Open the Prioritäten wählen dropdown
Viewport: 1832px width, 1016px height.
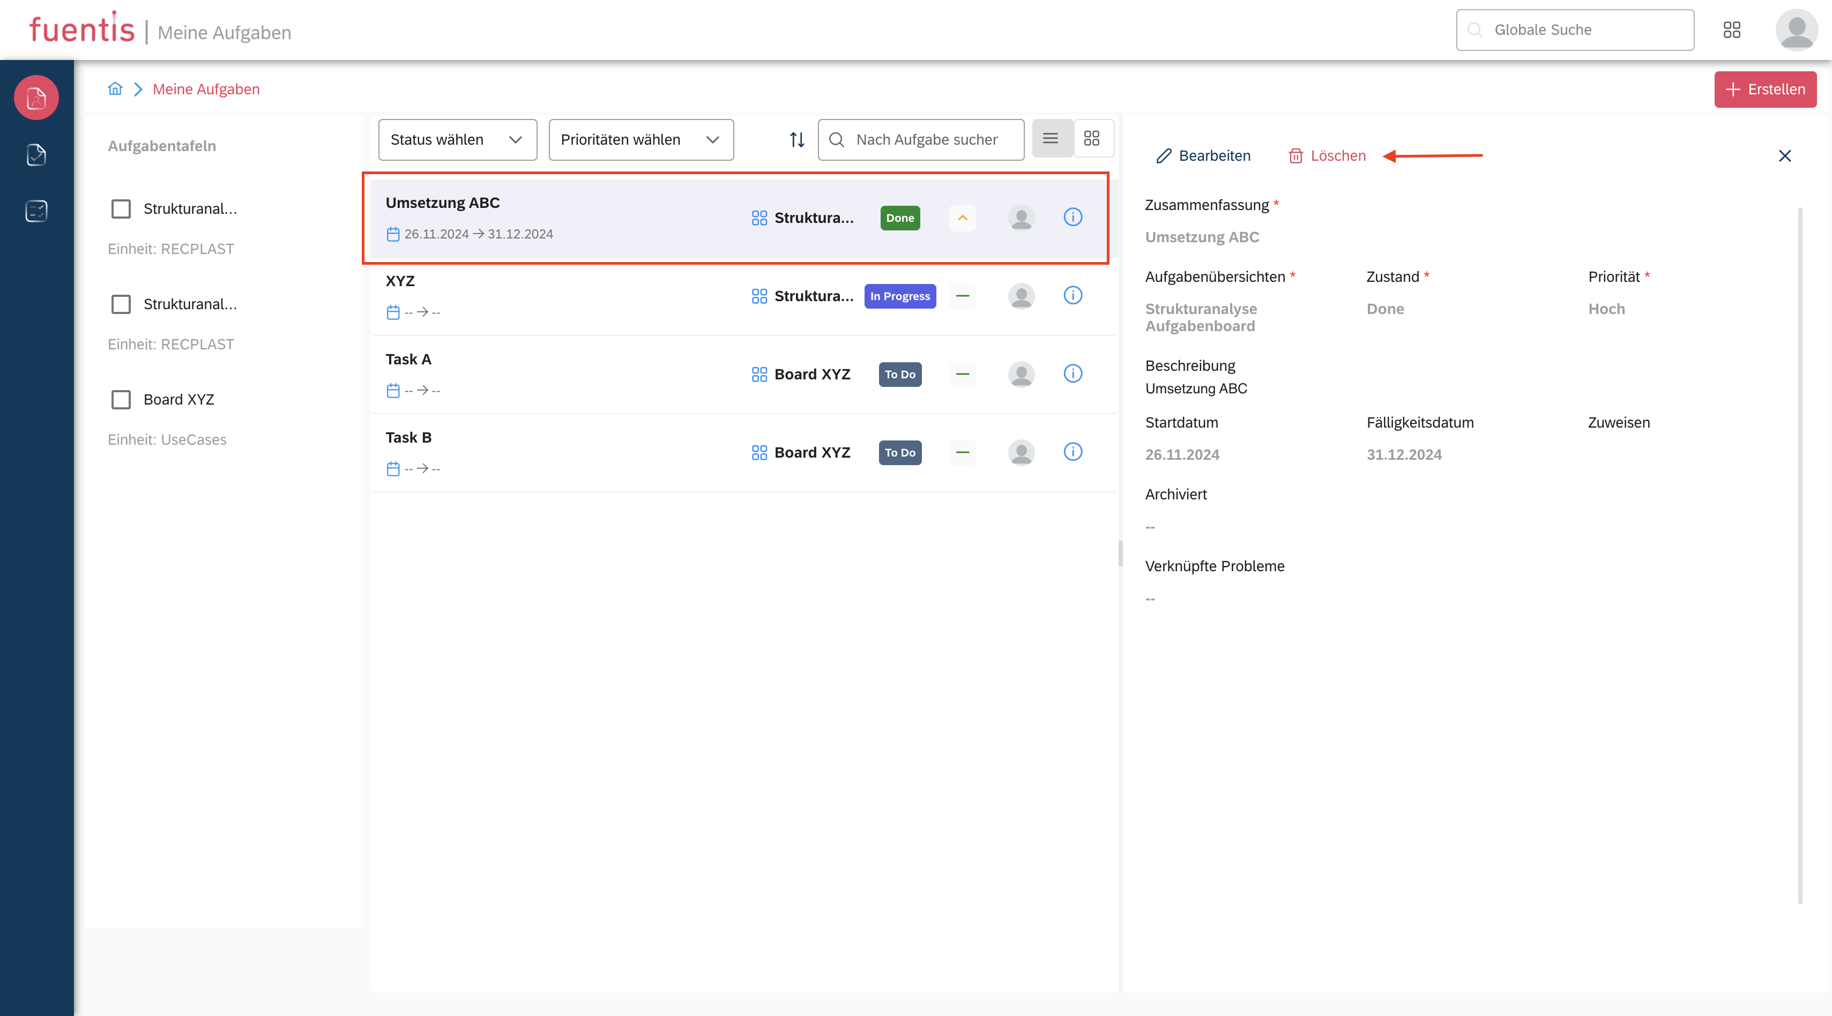[640, 139]
